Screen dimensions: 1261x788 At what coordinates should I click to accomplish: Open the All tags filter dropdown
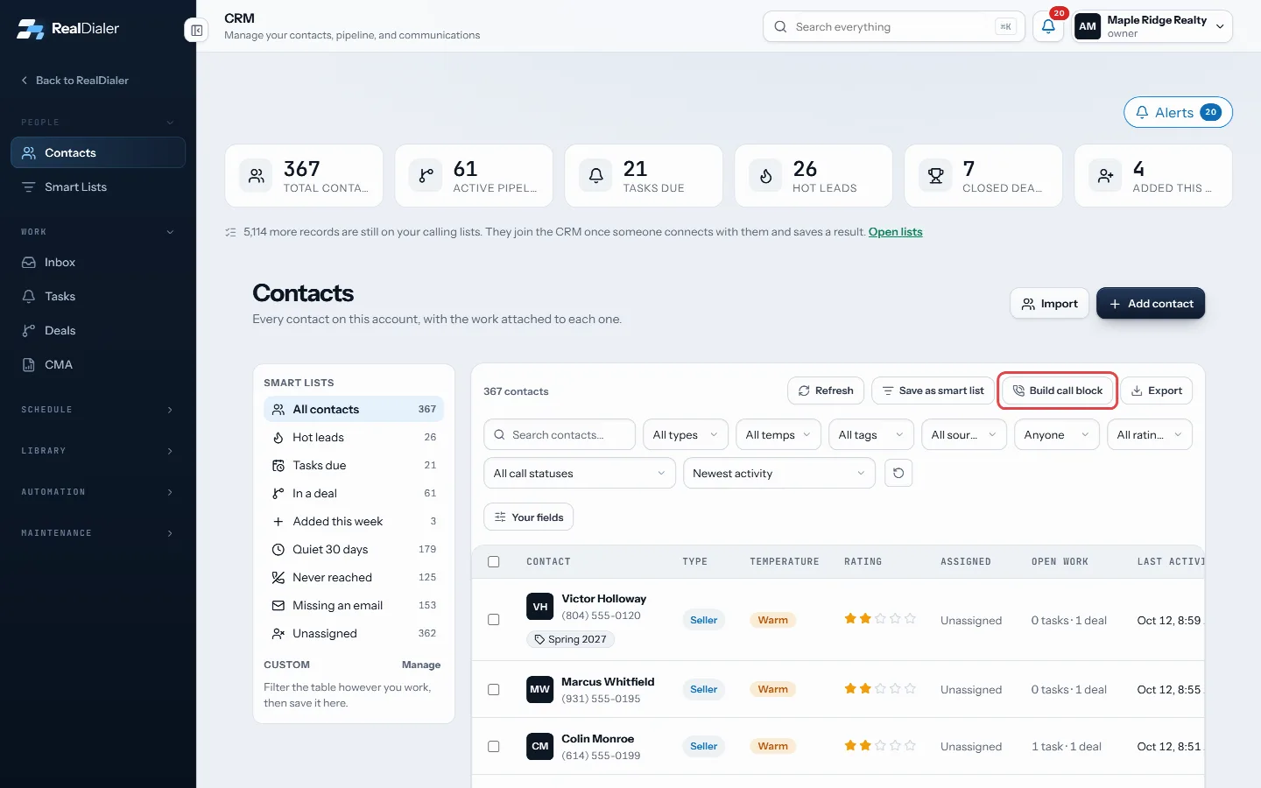871,434
